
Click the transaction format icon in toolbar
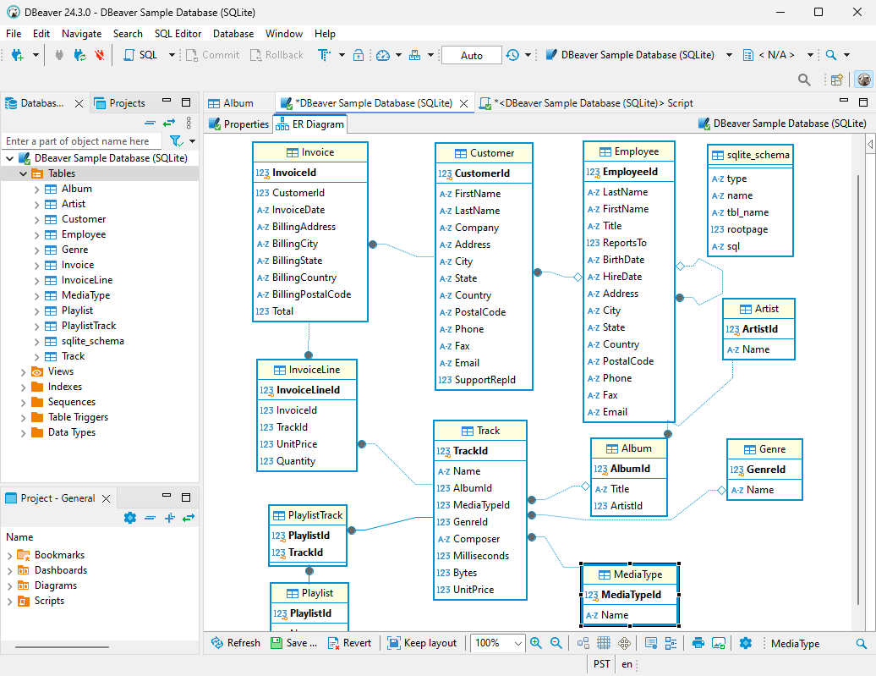point(324,55)
